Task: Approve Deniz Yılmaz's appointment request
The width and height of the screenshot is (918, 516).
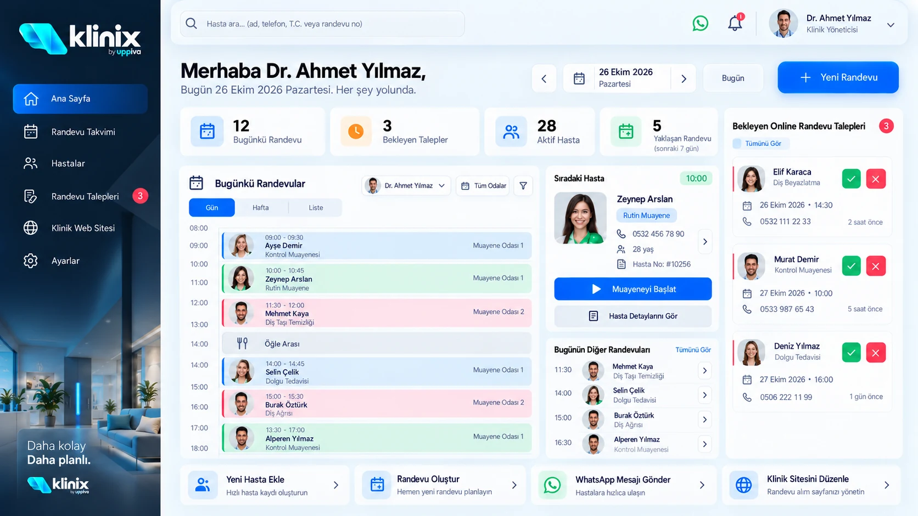Action: [x=851, y=353]
